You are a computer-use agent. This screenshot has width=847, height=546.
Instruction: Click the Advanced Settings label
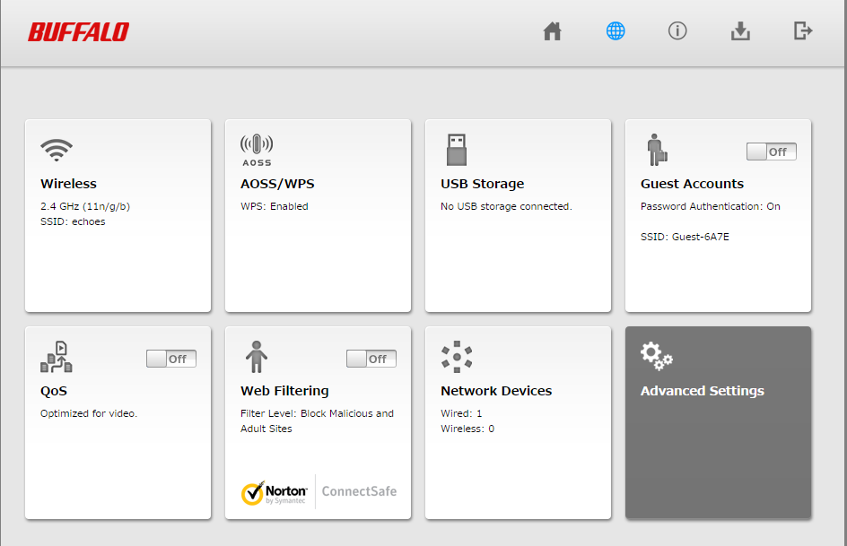pyautogui.click(x=702, y=391)
